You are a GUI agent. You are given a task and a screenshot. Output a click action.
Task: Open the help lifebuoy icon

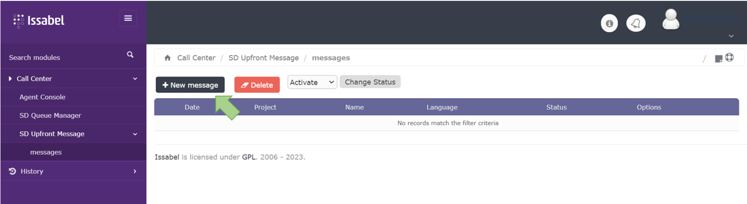coord(729,58)
